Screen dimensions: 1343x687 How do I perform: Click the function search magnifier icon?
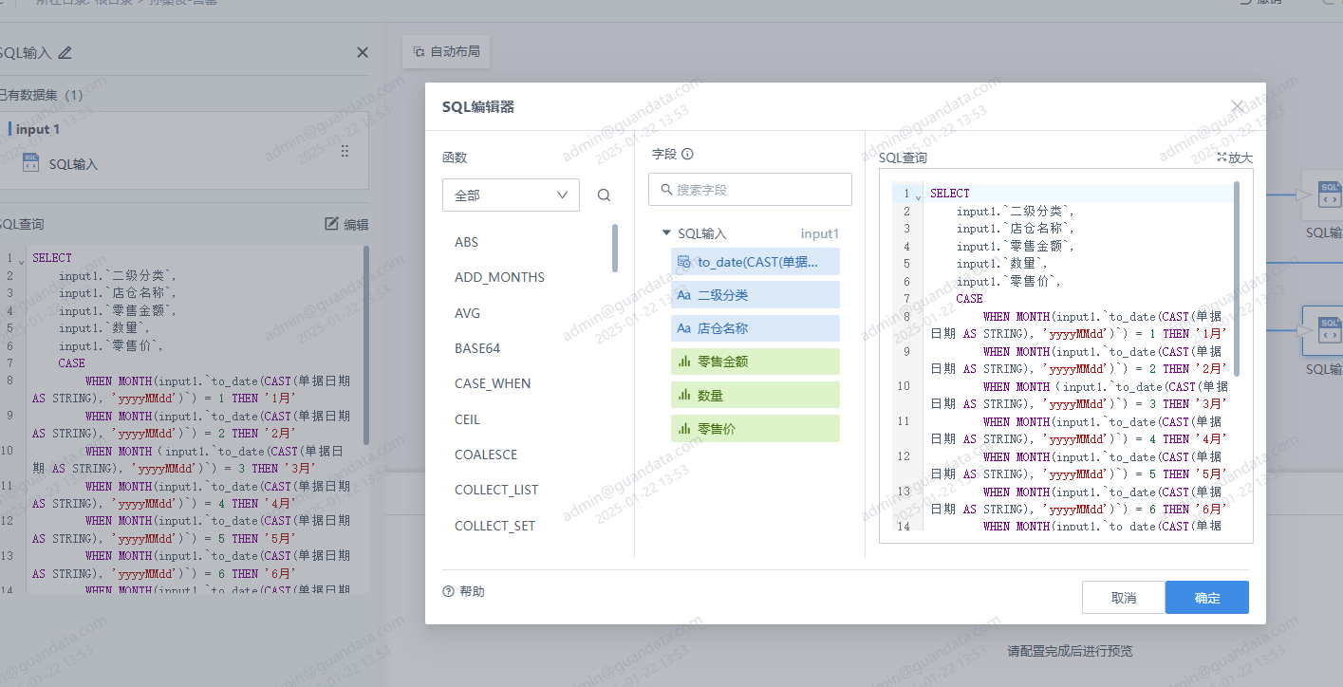(604, 195)
